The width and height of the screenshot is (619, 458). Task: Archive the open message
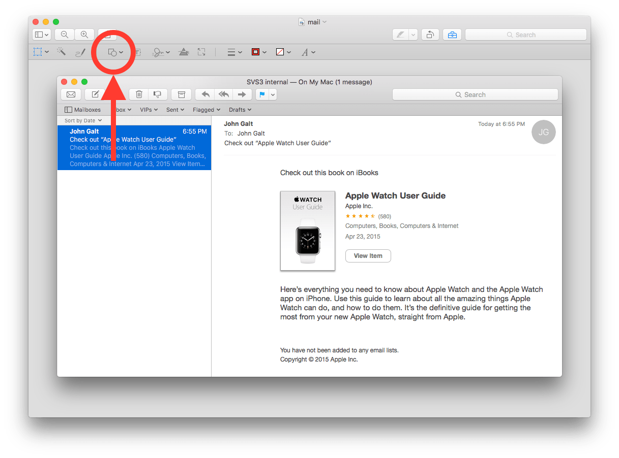pos(181,94)
